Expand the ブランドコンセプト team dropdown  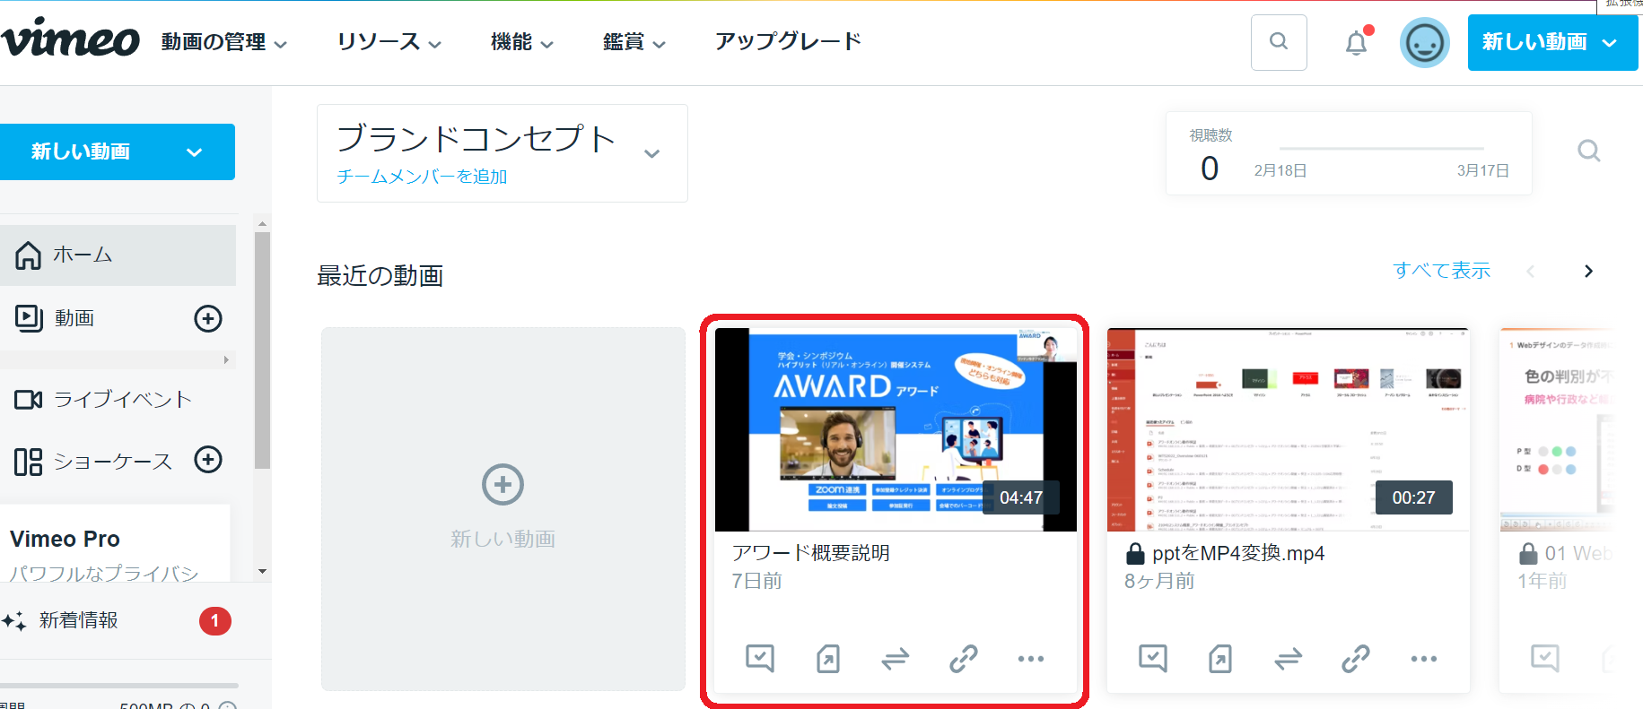652,153
